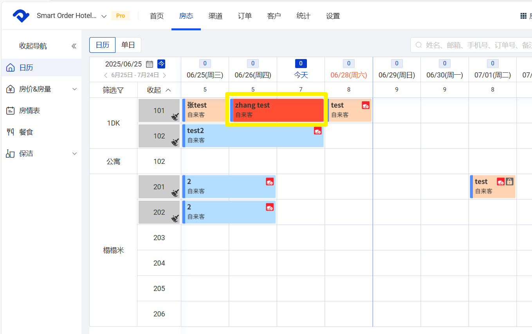Click the apps grid icon at top right

[523, 16]
